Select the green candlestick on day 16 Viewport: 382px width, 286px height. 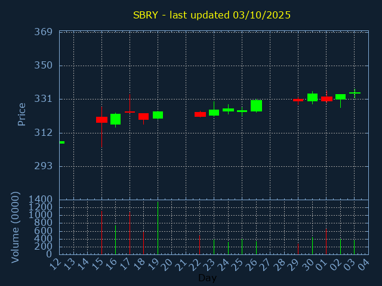pyautogui.click(x=115, y=119)
